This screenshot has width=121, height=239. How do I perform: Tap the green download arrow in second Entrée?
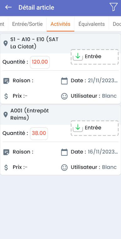pyautogui.click(x=78, y=128)
